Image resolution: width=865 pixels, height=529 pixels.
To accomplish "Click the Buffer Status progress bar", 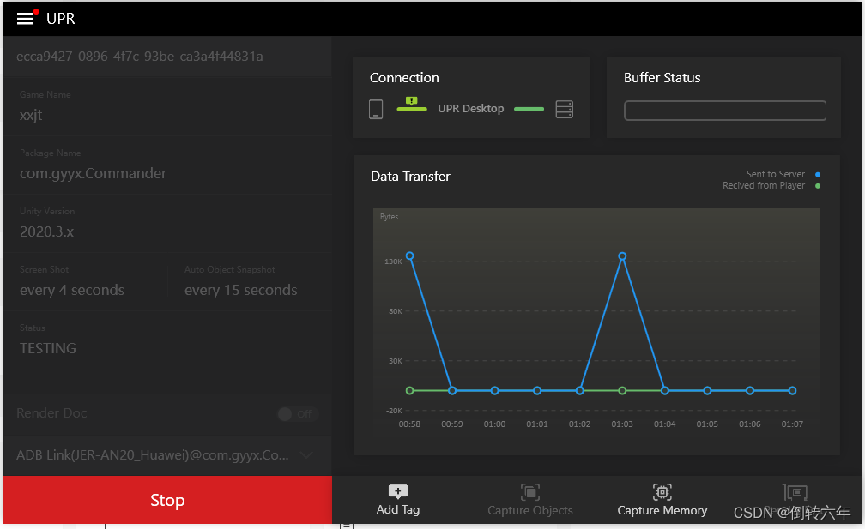I will tap(725, 111).
